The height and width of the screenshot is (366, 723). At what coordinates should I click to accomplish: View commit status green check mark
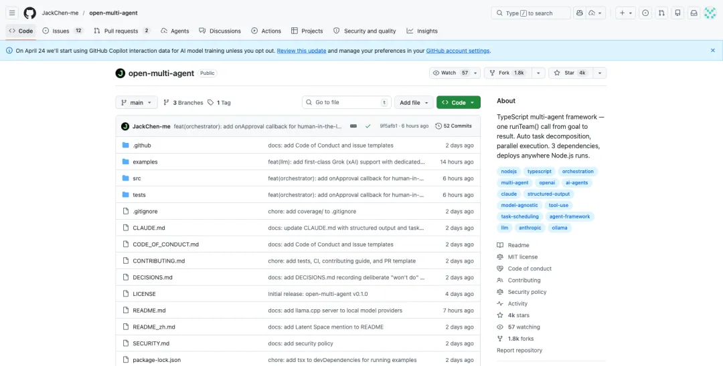368,126
